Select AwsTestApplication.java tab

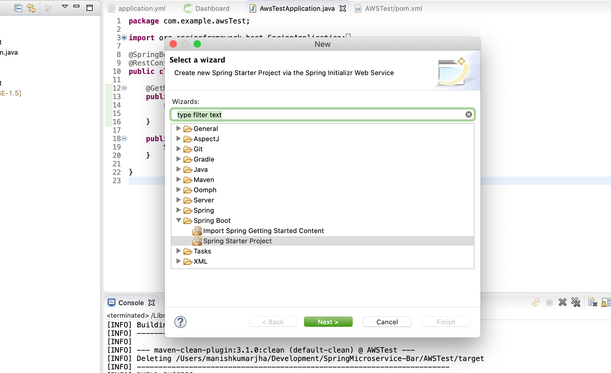coord(297,8)
